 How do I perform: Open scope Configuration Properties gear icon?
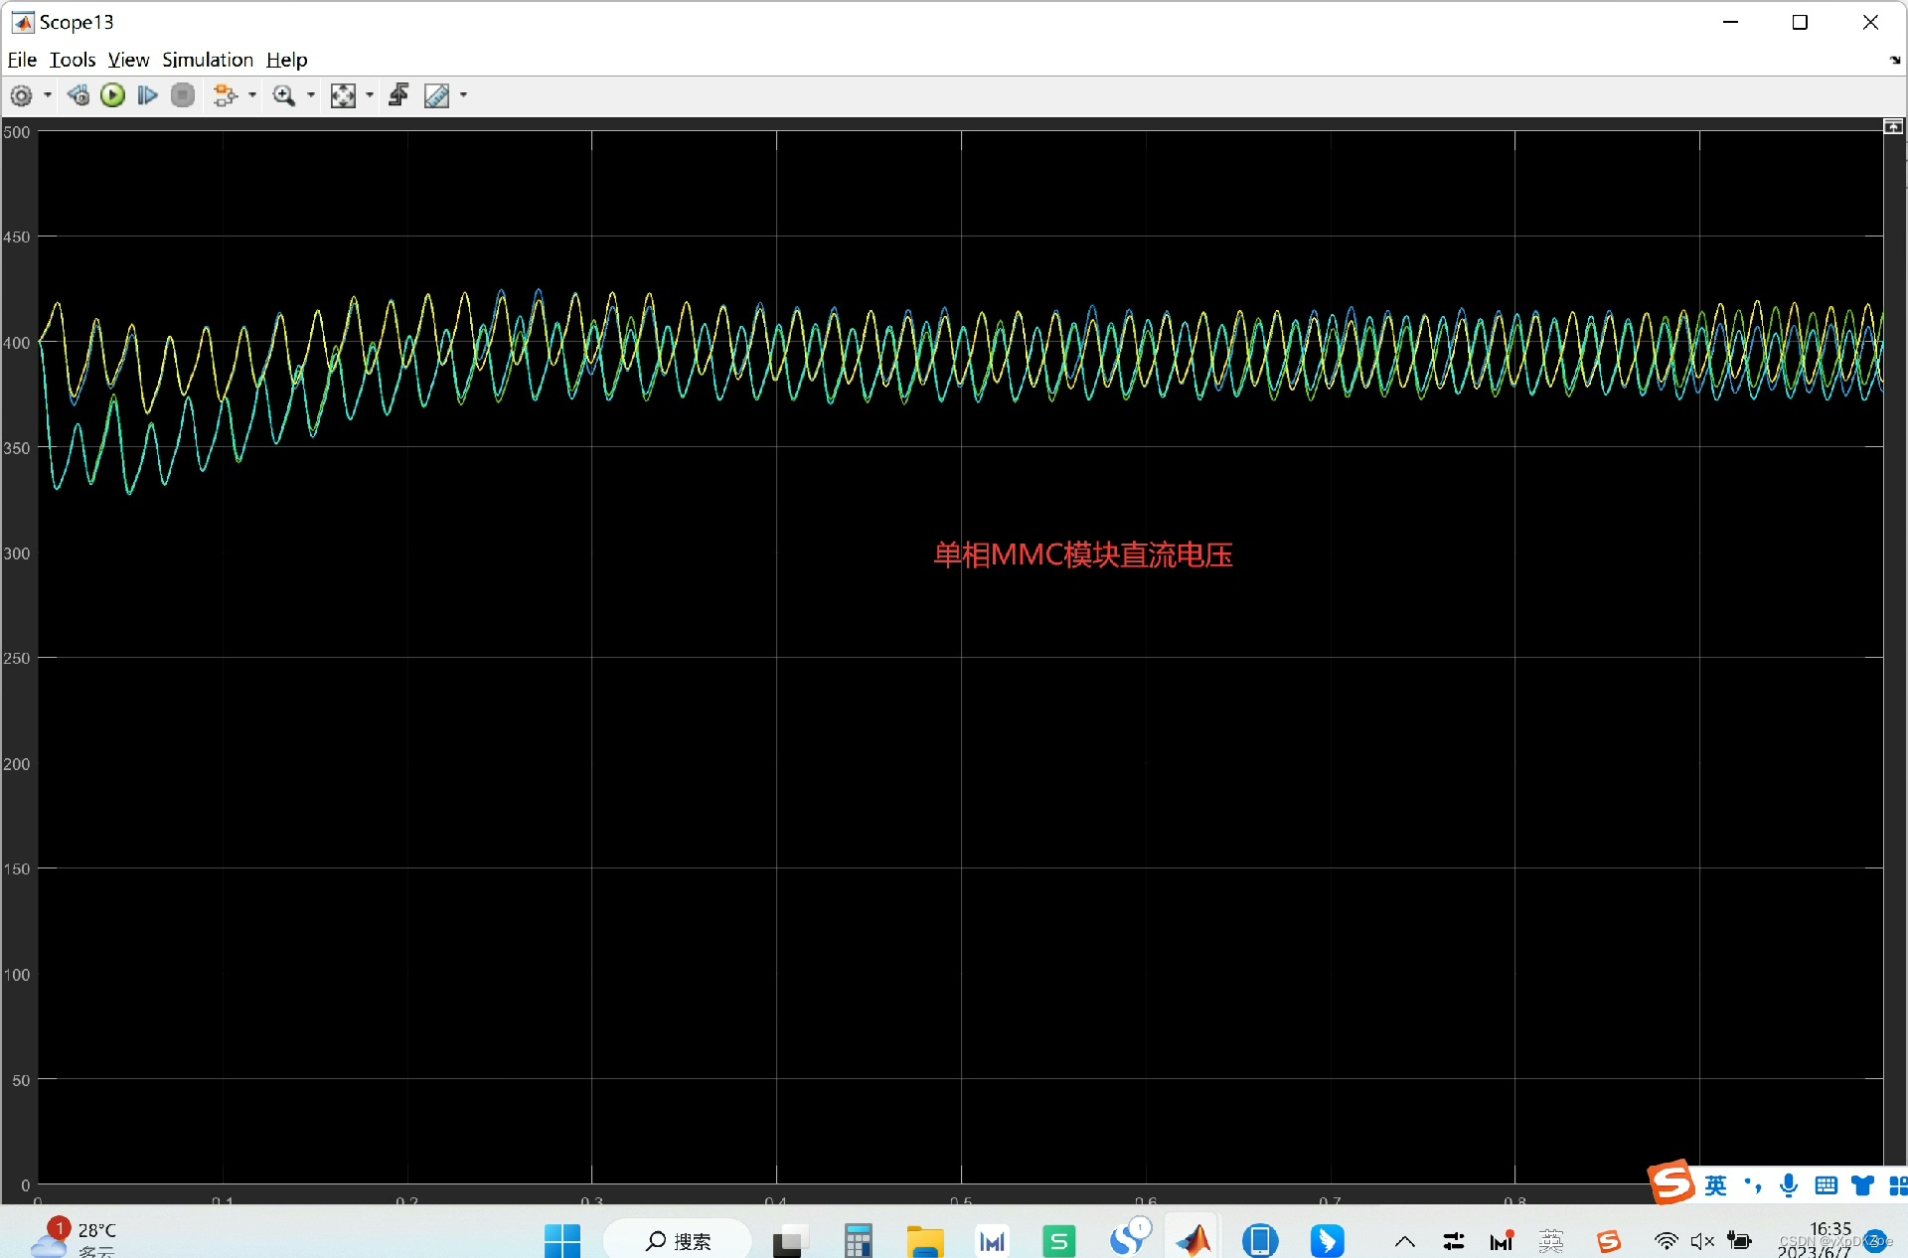tap(21, 95)
